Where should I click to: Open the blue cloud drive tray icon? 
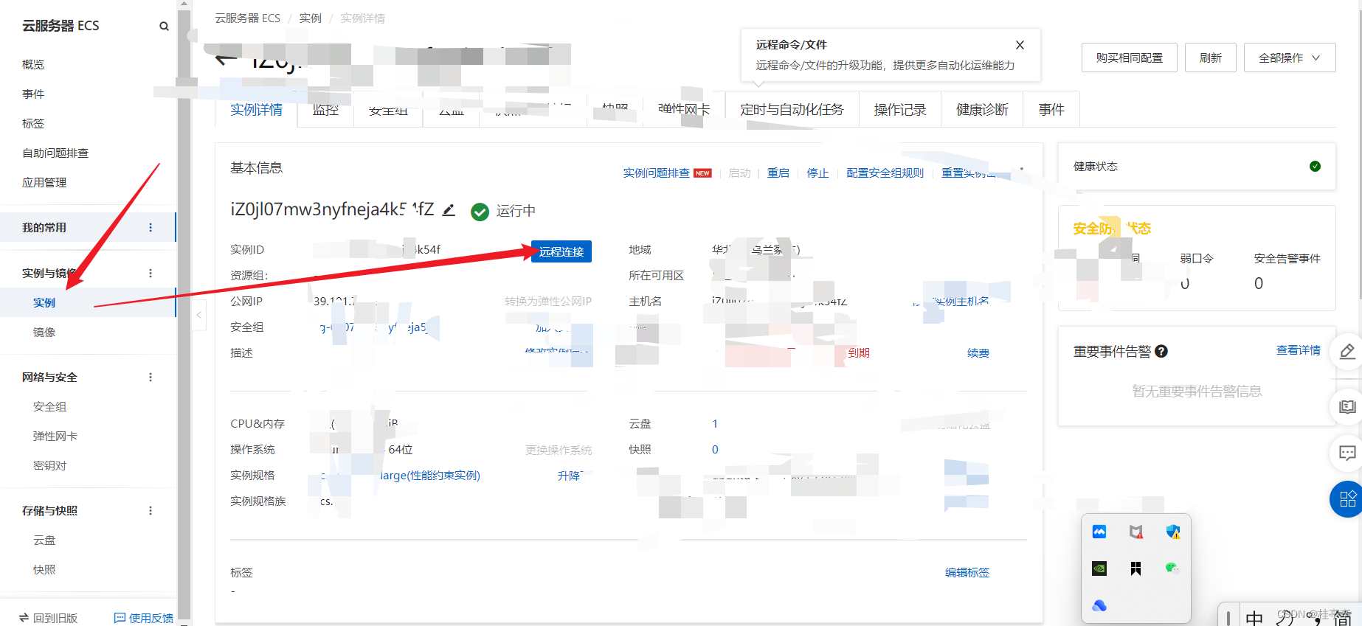tap(1099, 605)
